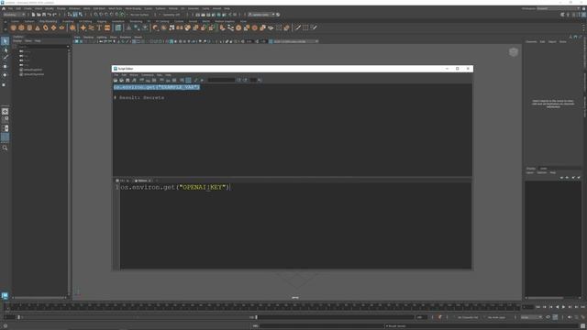Create a polygon torus from the shelf

[x=45, y=27]
